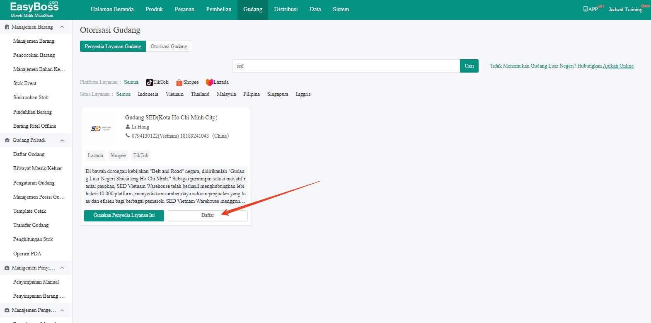Filter sites by Malaysia
The width and height of the screenshot is (651, 323).
[226, 94]
